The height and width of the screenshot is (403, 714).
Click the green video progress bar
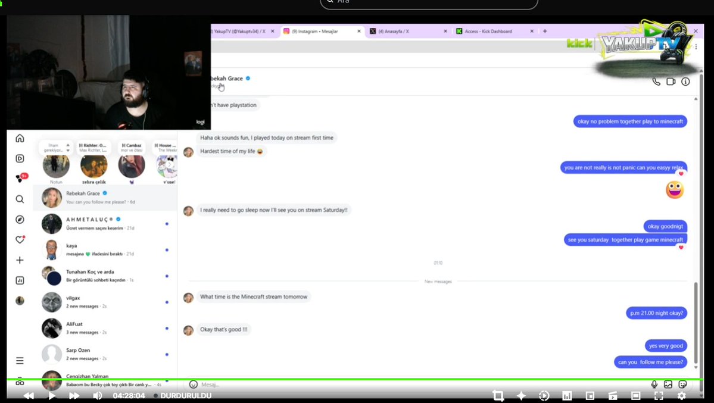(355, 379)
